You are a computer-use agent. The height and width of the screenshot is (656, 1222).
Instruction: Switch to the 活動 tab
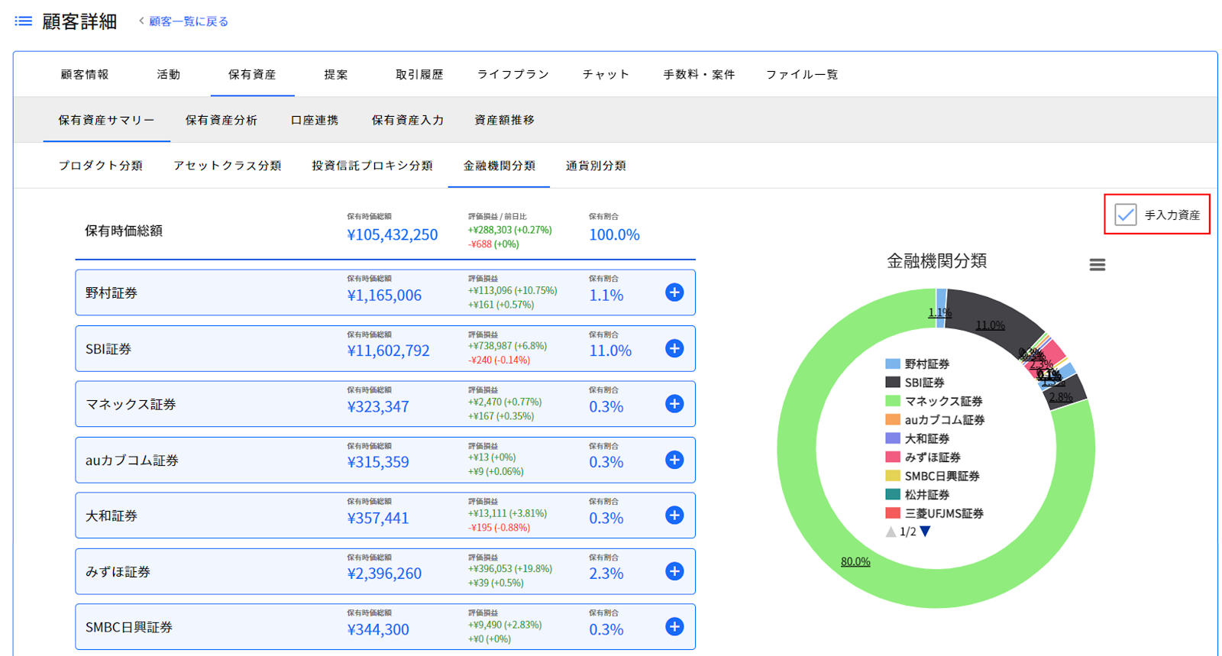click(x=169, y=74)
